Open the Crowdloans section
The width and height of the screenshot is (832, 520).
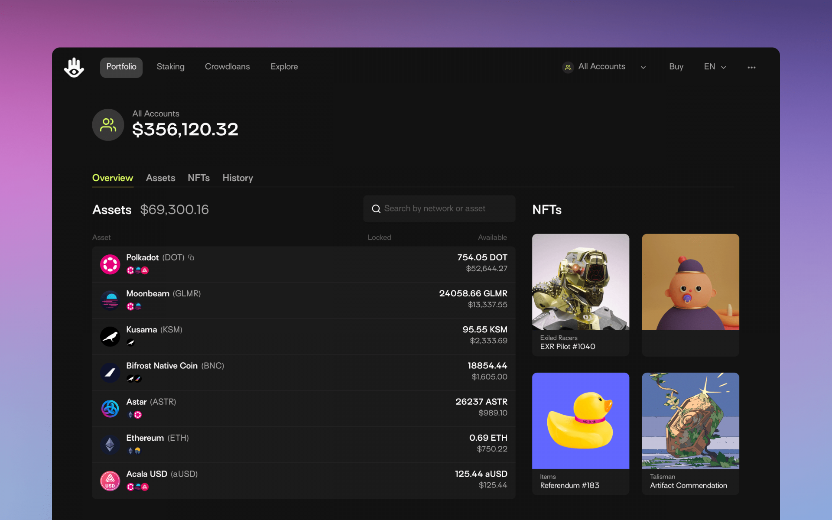click(x=227, y=67)
